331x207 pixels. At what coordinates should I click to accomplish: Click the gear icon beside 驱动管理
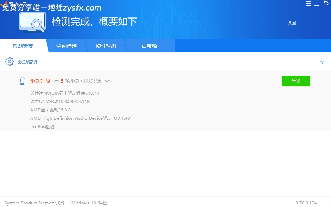click(9, 62)
